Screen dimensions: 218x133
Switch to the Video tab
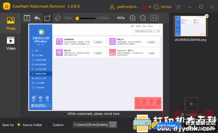click(11, 43)
